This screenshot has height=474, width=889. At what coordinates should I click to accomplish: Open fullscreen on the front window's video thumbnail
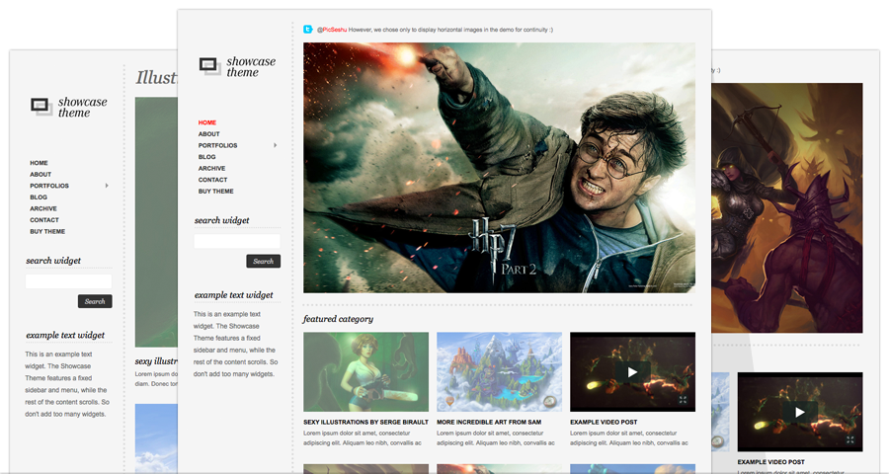684,400
